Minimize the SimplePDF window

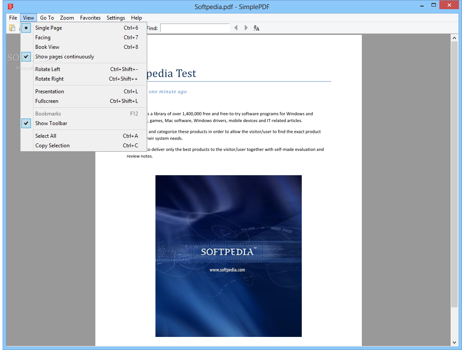(422, 5)
